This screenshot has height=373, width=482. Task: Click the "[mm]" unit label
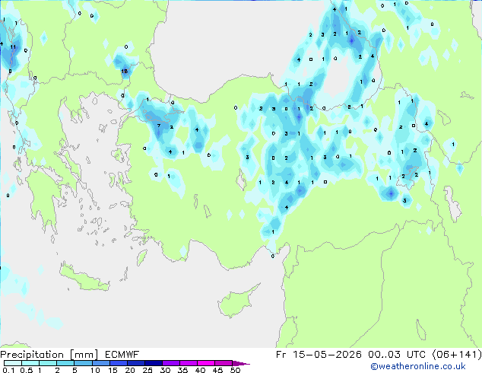click(84, 355)
